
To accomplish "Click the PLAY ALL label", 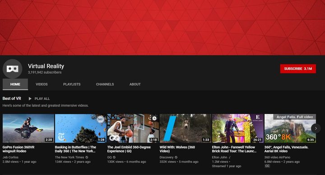I will coord(42,99).
